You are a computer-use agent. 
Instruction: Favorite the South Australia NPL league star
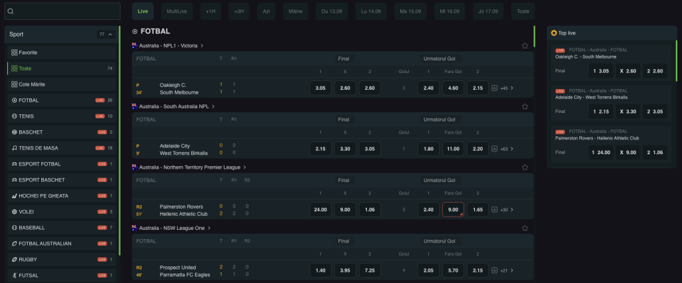[525, 106]
